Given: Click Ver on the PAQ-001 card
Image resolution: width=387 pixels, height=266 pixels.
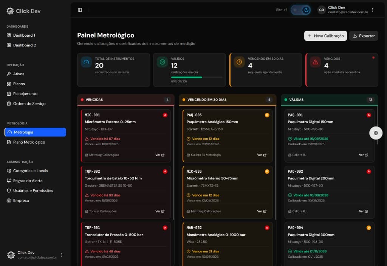Looking at the screenshot, I should click(x=363, y=155).
